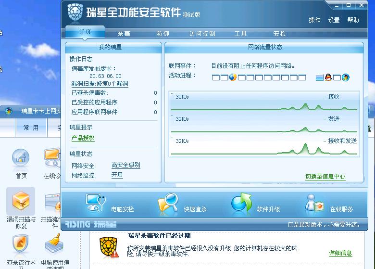Open 漏洞扫描与修复 box icon in 卡卡 window

tap(21, 201)
